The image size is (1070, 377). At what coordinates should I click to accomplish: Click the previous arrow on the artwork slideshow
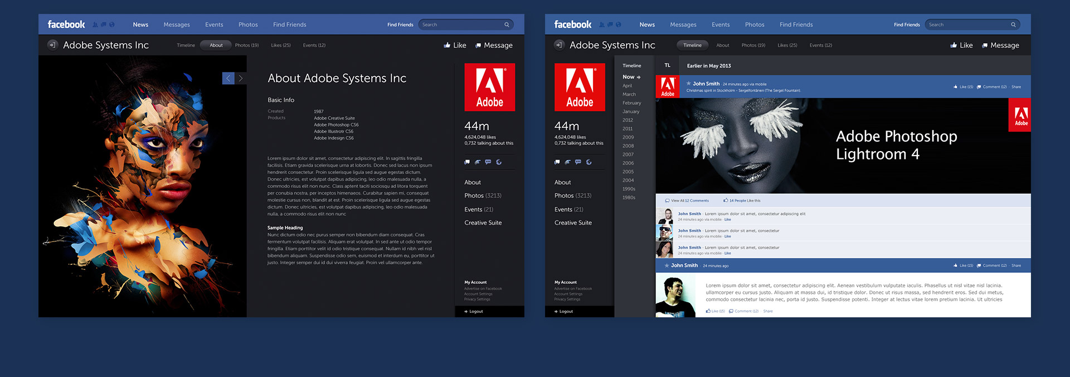coord(228,79)
